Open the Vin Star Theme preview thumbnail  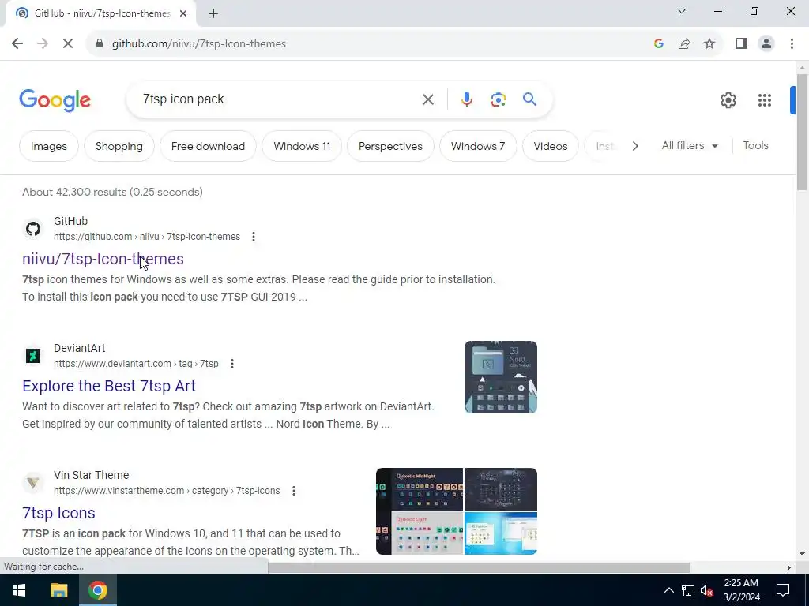(456, 511)
